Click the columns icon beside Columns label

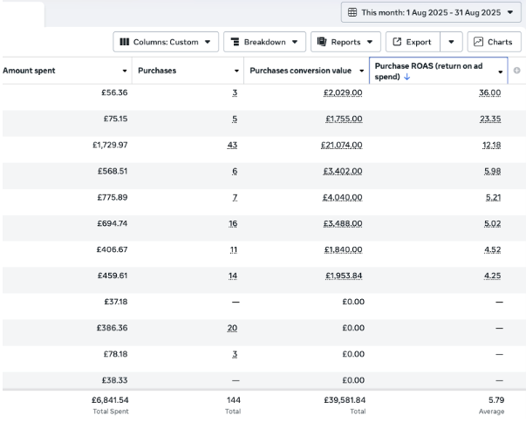[x=125, y=42]
